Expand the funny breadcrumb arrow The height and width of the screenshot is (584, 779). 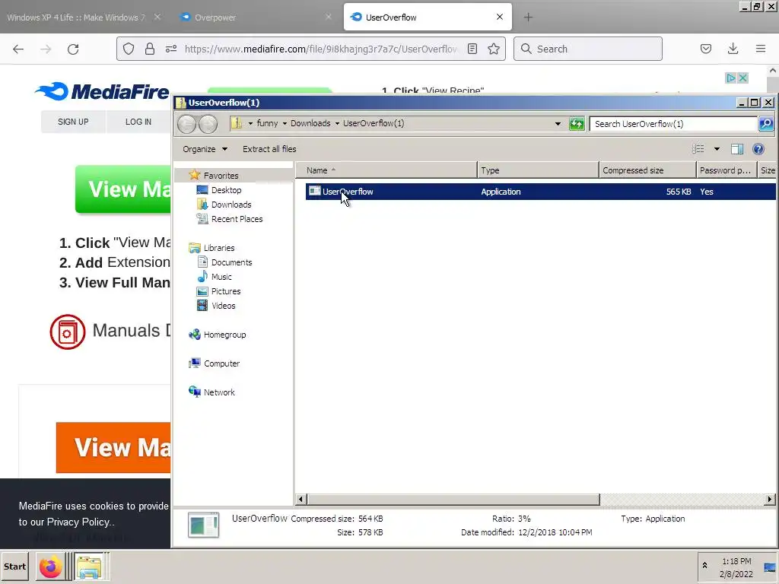point(250,124)
